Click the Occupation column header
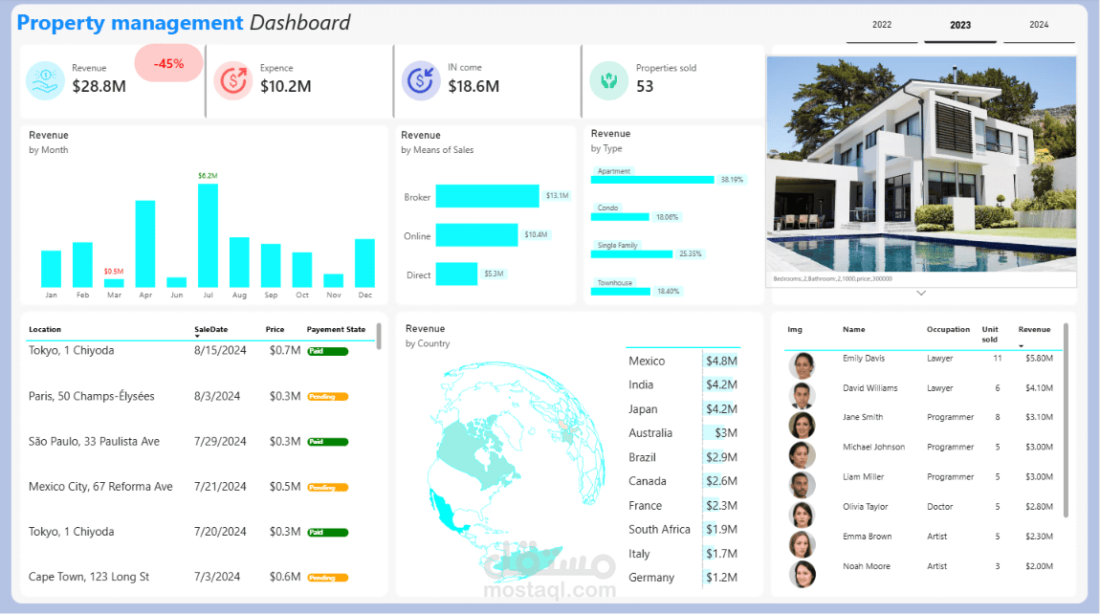The height and width of the screenshot is (614, 1100). click(948, 329)
